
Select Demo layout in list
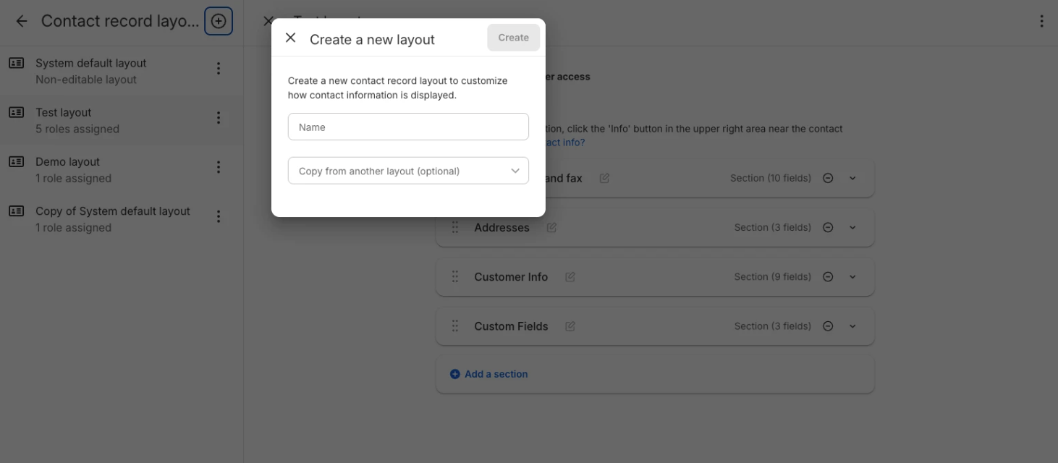point(122,169)
